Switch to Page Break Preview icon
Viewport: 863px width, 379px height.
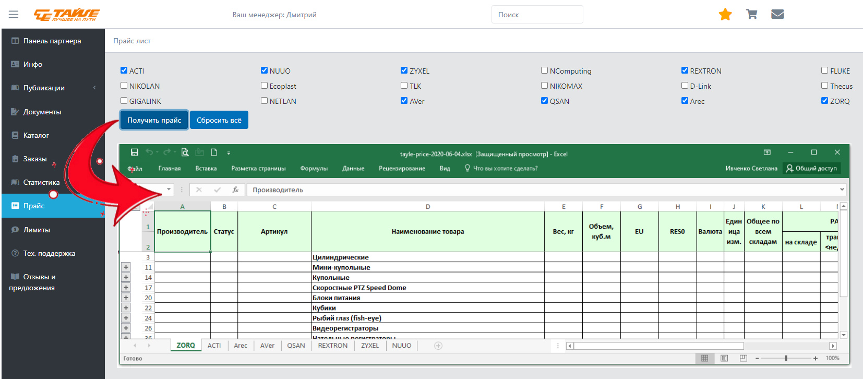[744, 358]
